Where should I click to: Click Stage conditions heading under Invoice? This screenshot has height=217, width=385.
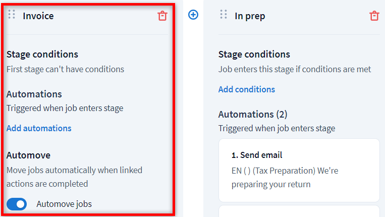[42, 54]
